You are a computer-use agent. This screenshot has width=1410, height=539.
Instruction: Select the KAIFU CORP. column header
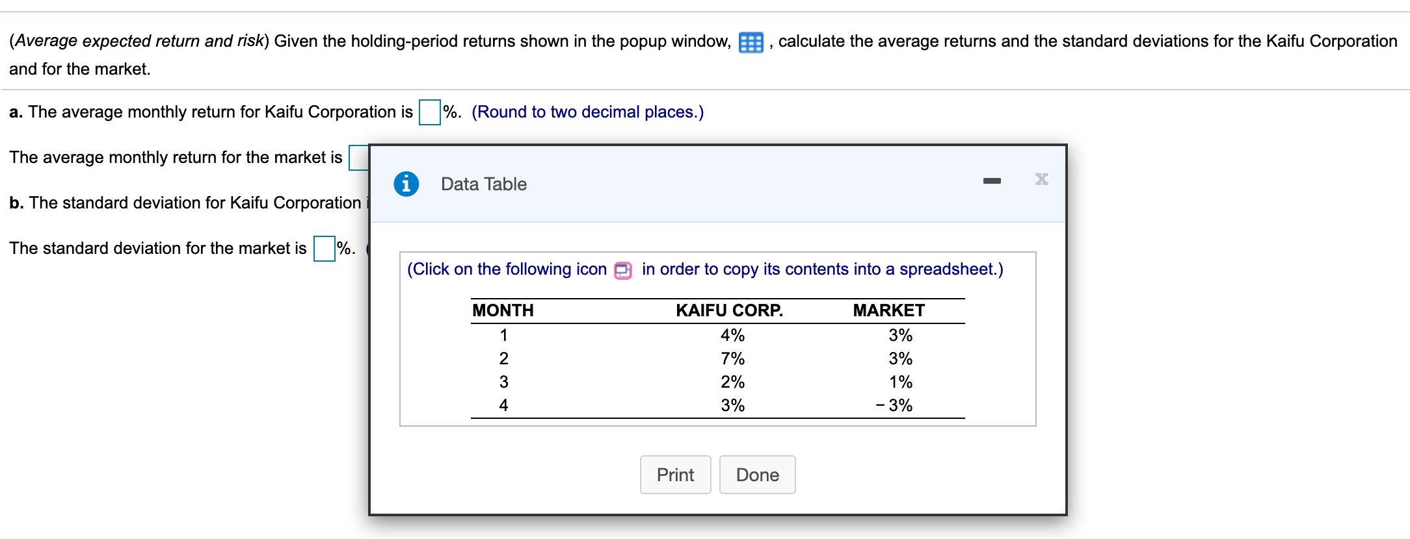(729, 310)
